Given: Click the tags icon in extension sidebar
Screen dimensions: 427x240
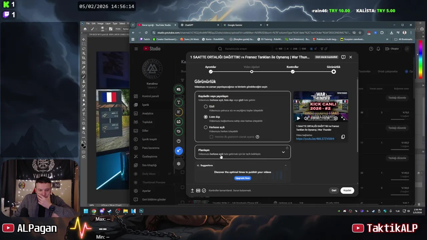Looking at the screenshot, I should 178,131.
